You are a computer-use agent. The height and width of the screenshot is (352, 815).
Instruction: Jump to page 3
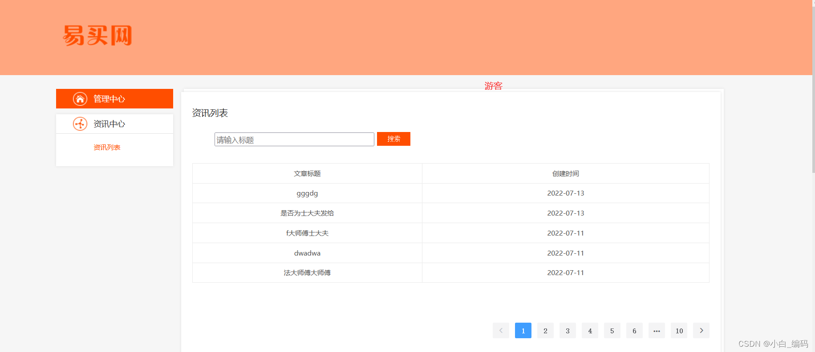pos(568,330)
